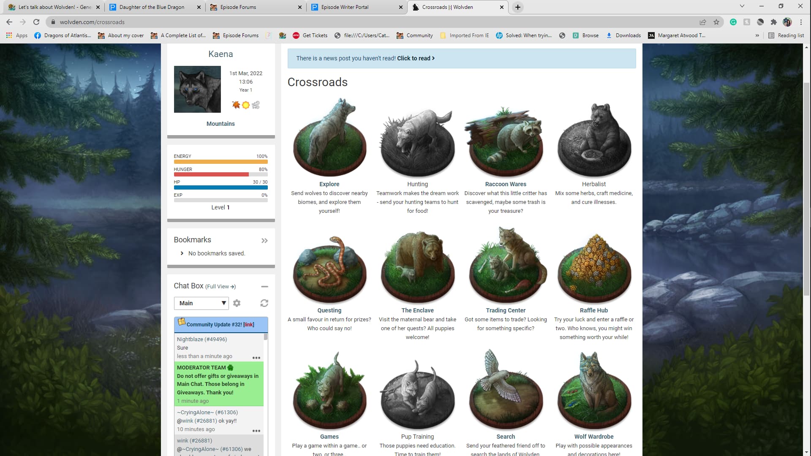Viewport: 811px width, 456px height.
Task: Click Kaena's wolf avatar thumbnail
Action: click(197, 89)
